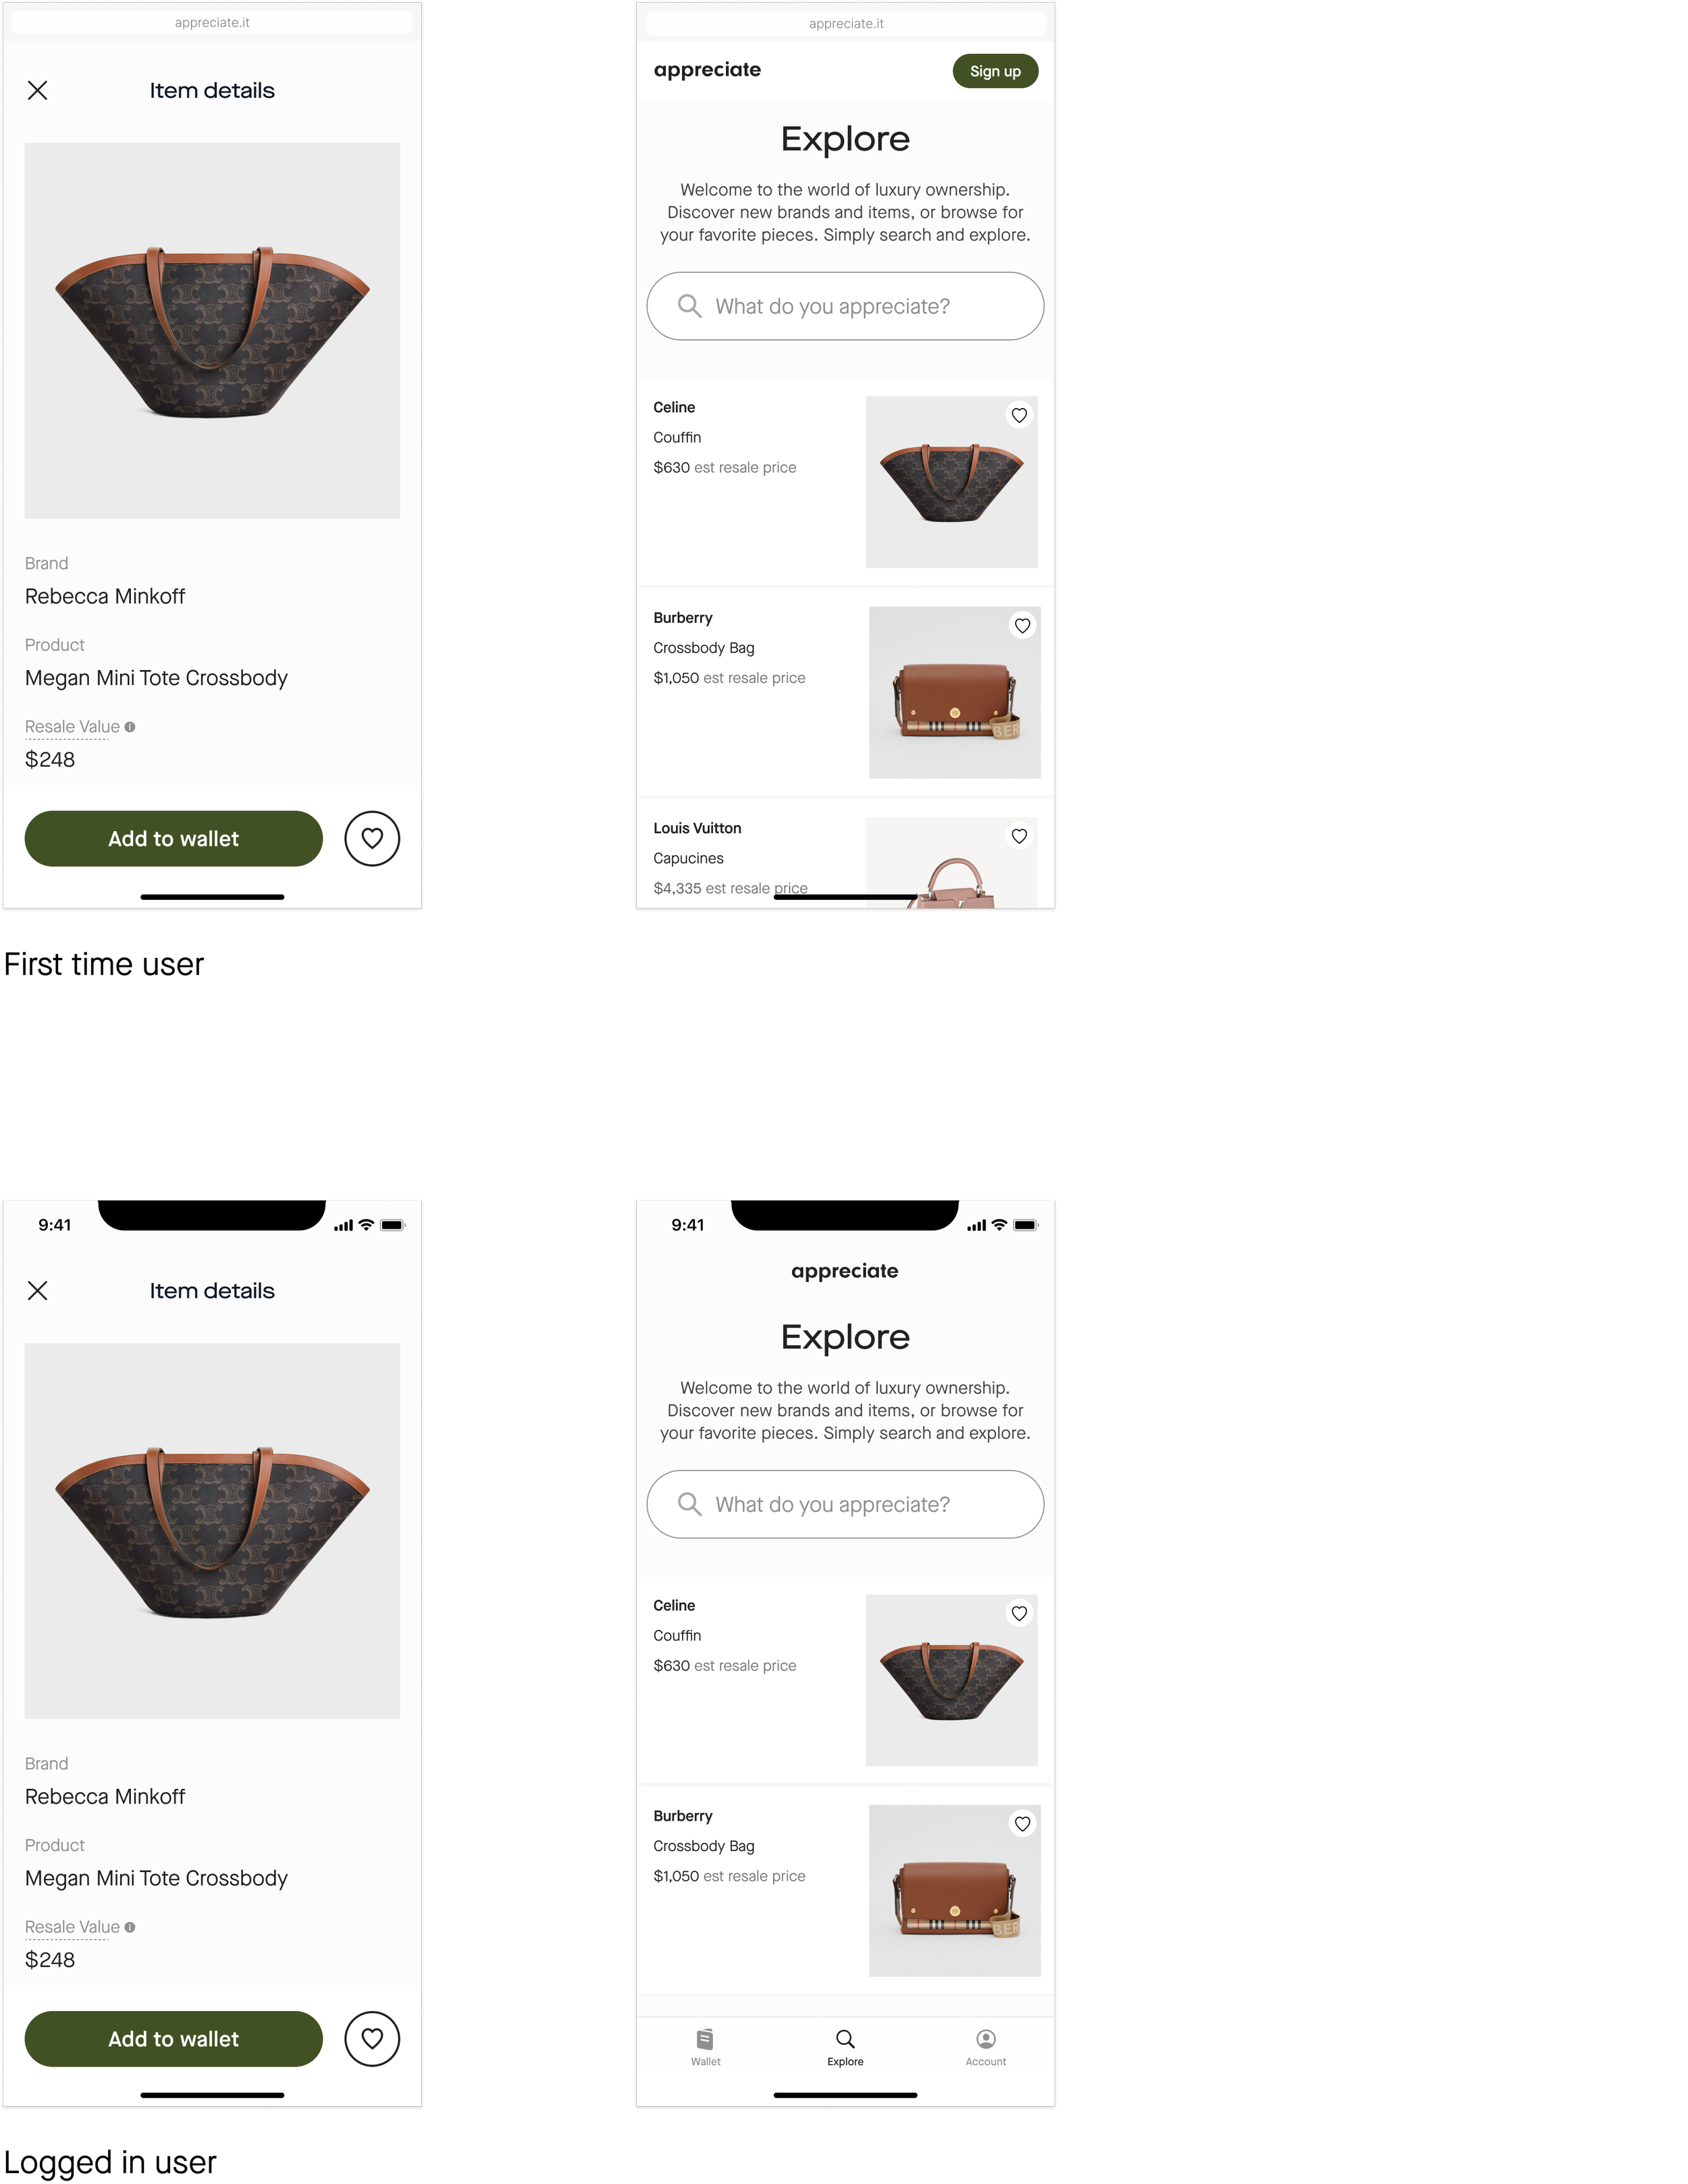The height and width of the screenshot is (2184, 1688).
Task: Click Resale Value info icon on logged-in screen
Action: tap(130, 1927)
